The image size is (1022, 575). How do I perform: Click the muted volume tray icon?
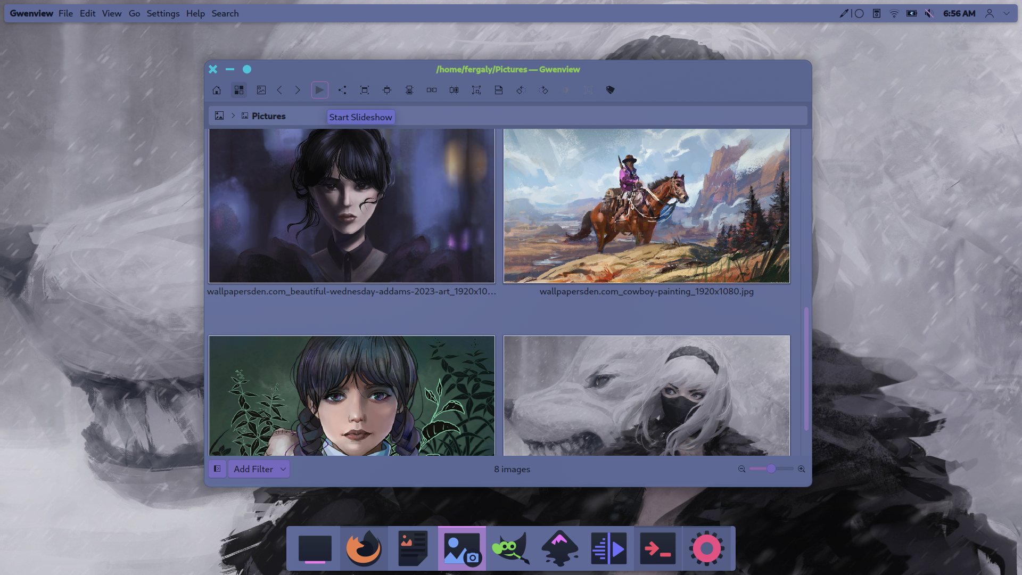[929, 13]
